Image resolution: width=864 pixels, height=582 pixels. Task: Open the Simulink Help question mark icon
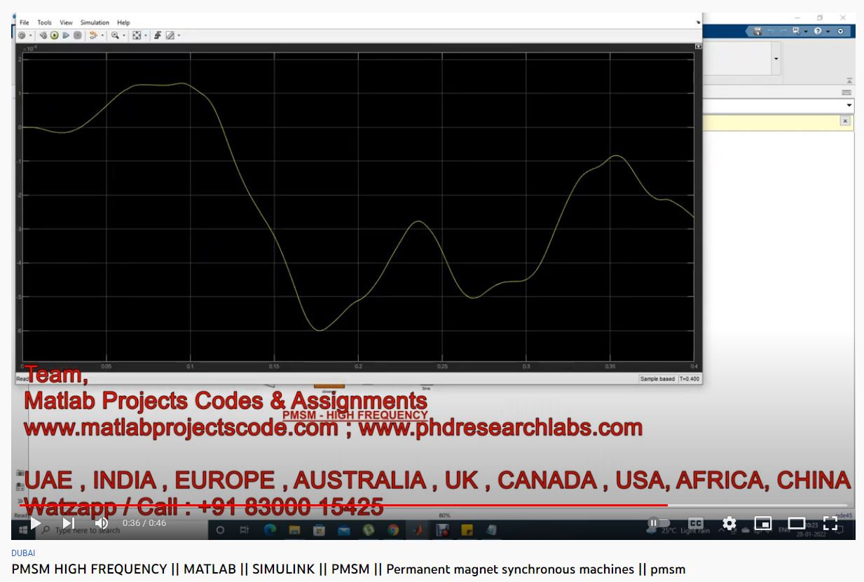817,32
